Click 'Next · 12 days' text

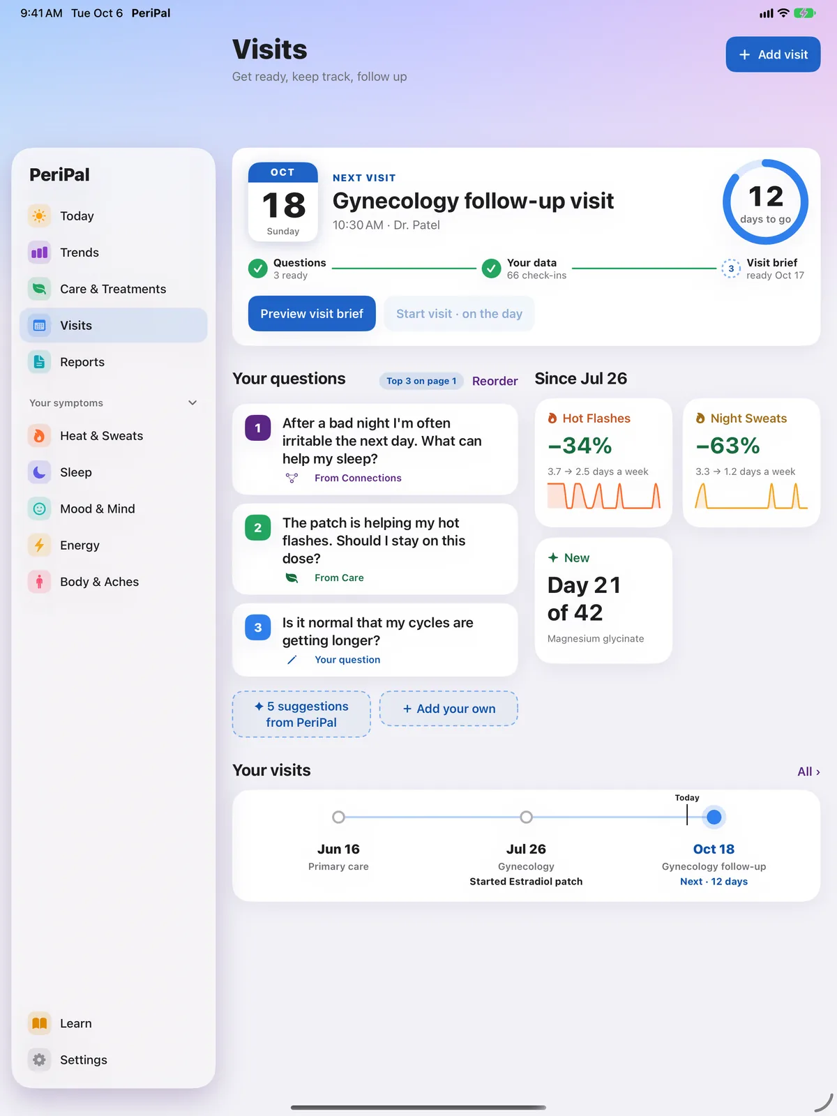tap(714, 882)
